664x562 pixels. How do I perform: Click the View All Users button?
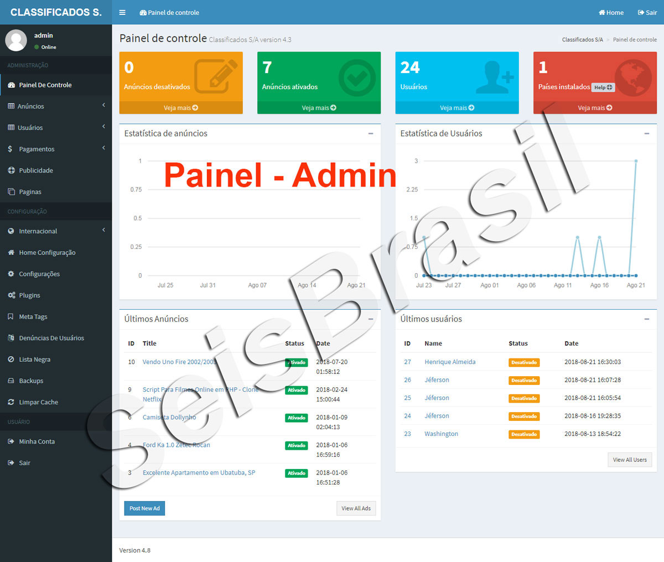point(630,460)
